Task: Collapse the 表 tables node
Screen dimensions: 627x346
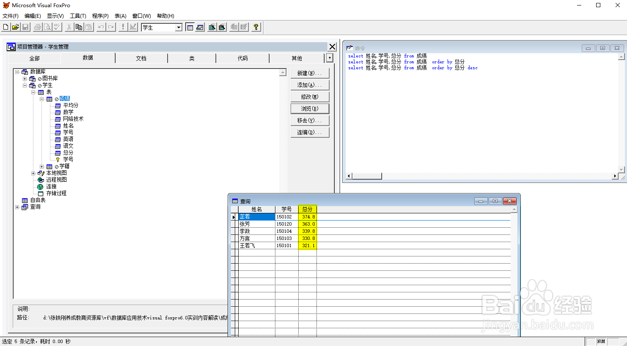Action: coord(33,92)
